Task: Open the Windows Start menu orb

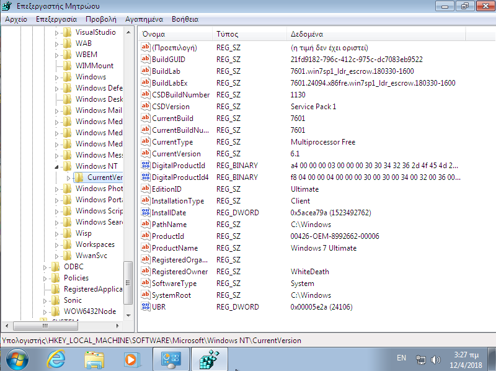Action: click(17, 359)
